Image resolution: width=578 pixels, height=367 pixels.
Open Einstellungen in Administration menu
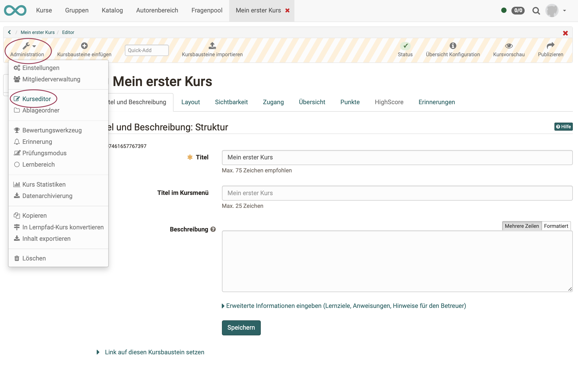pyautogui.click(x=58, y=68)
